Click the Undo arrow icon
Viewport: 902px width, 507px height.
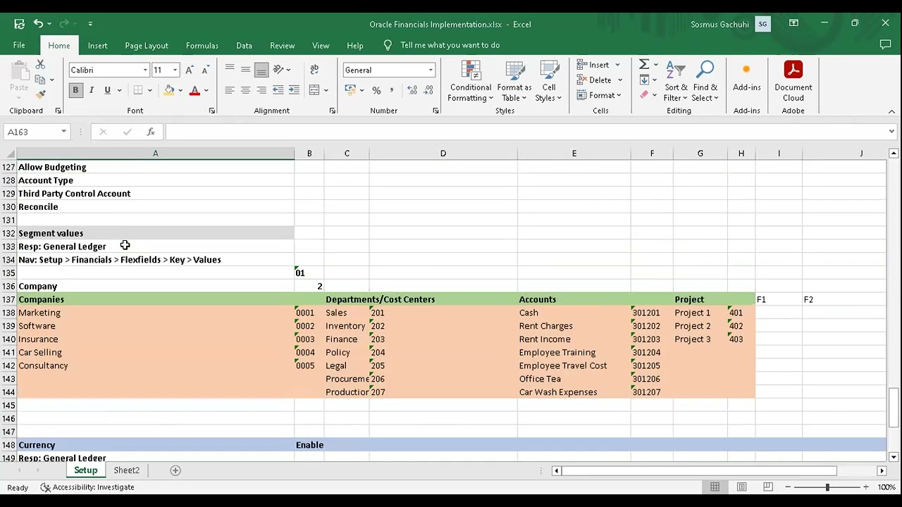(x=39, y=24)
